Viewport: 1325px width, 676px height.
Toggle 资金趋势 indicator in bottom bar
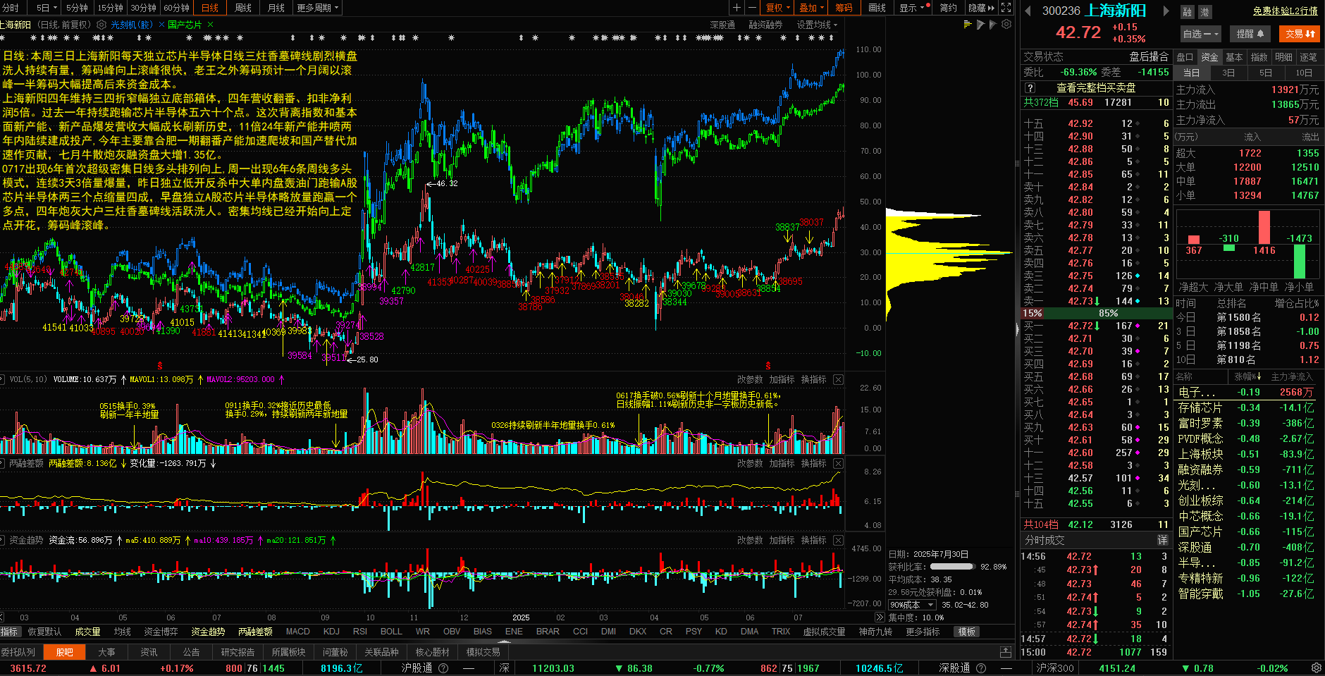pos(208,632)
